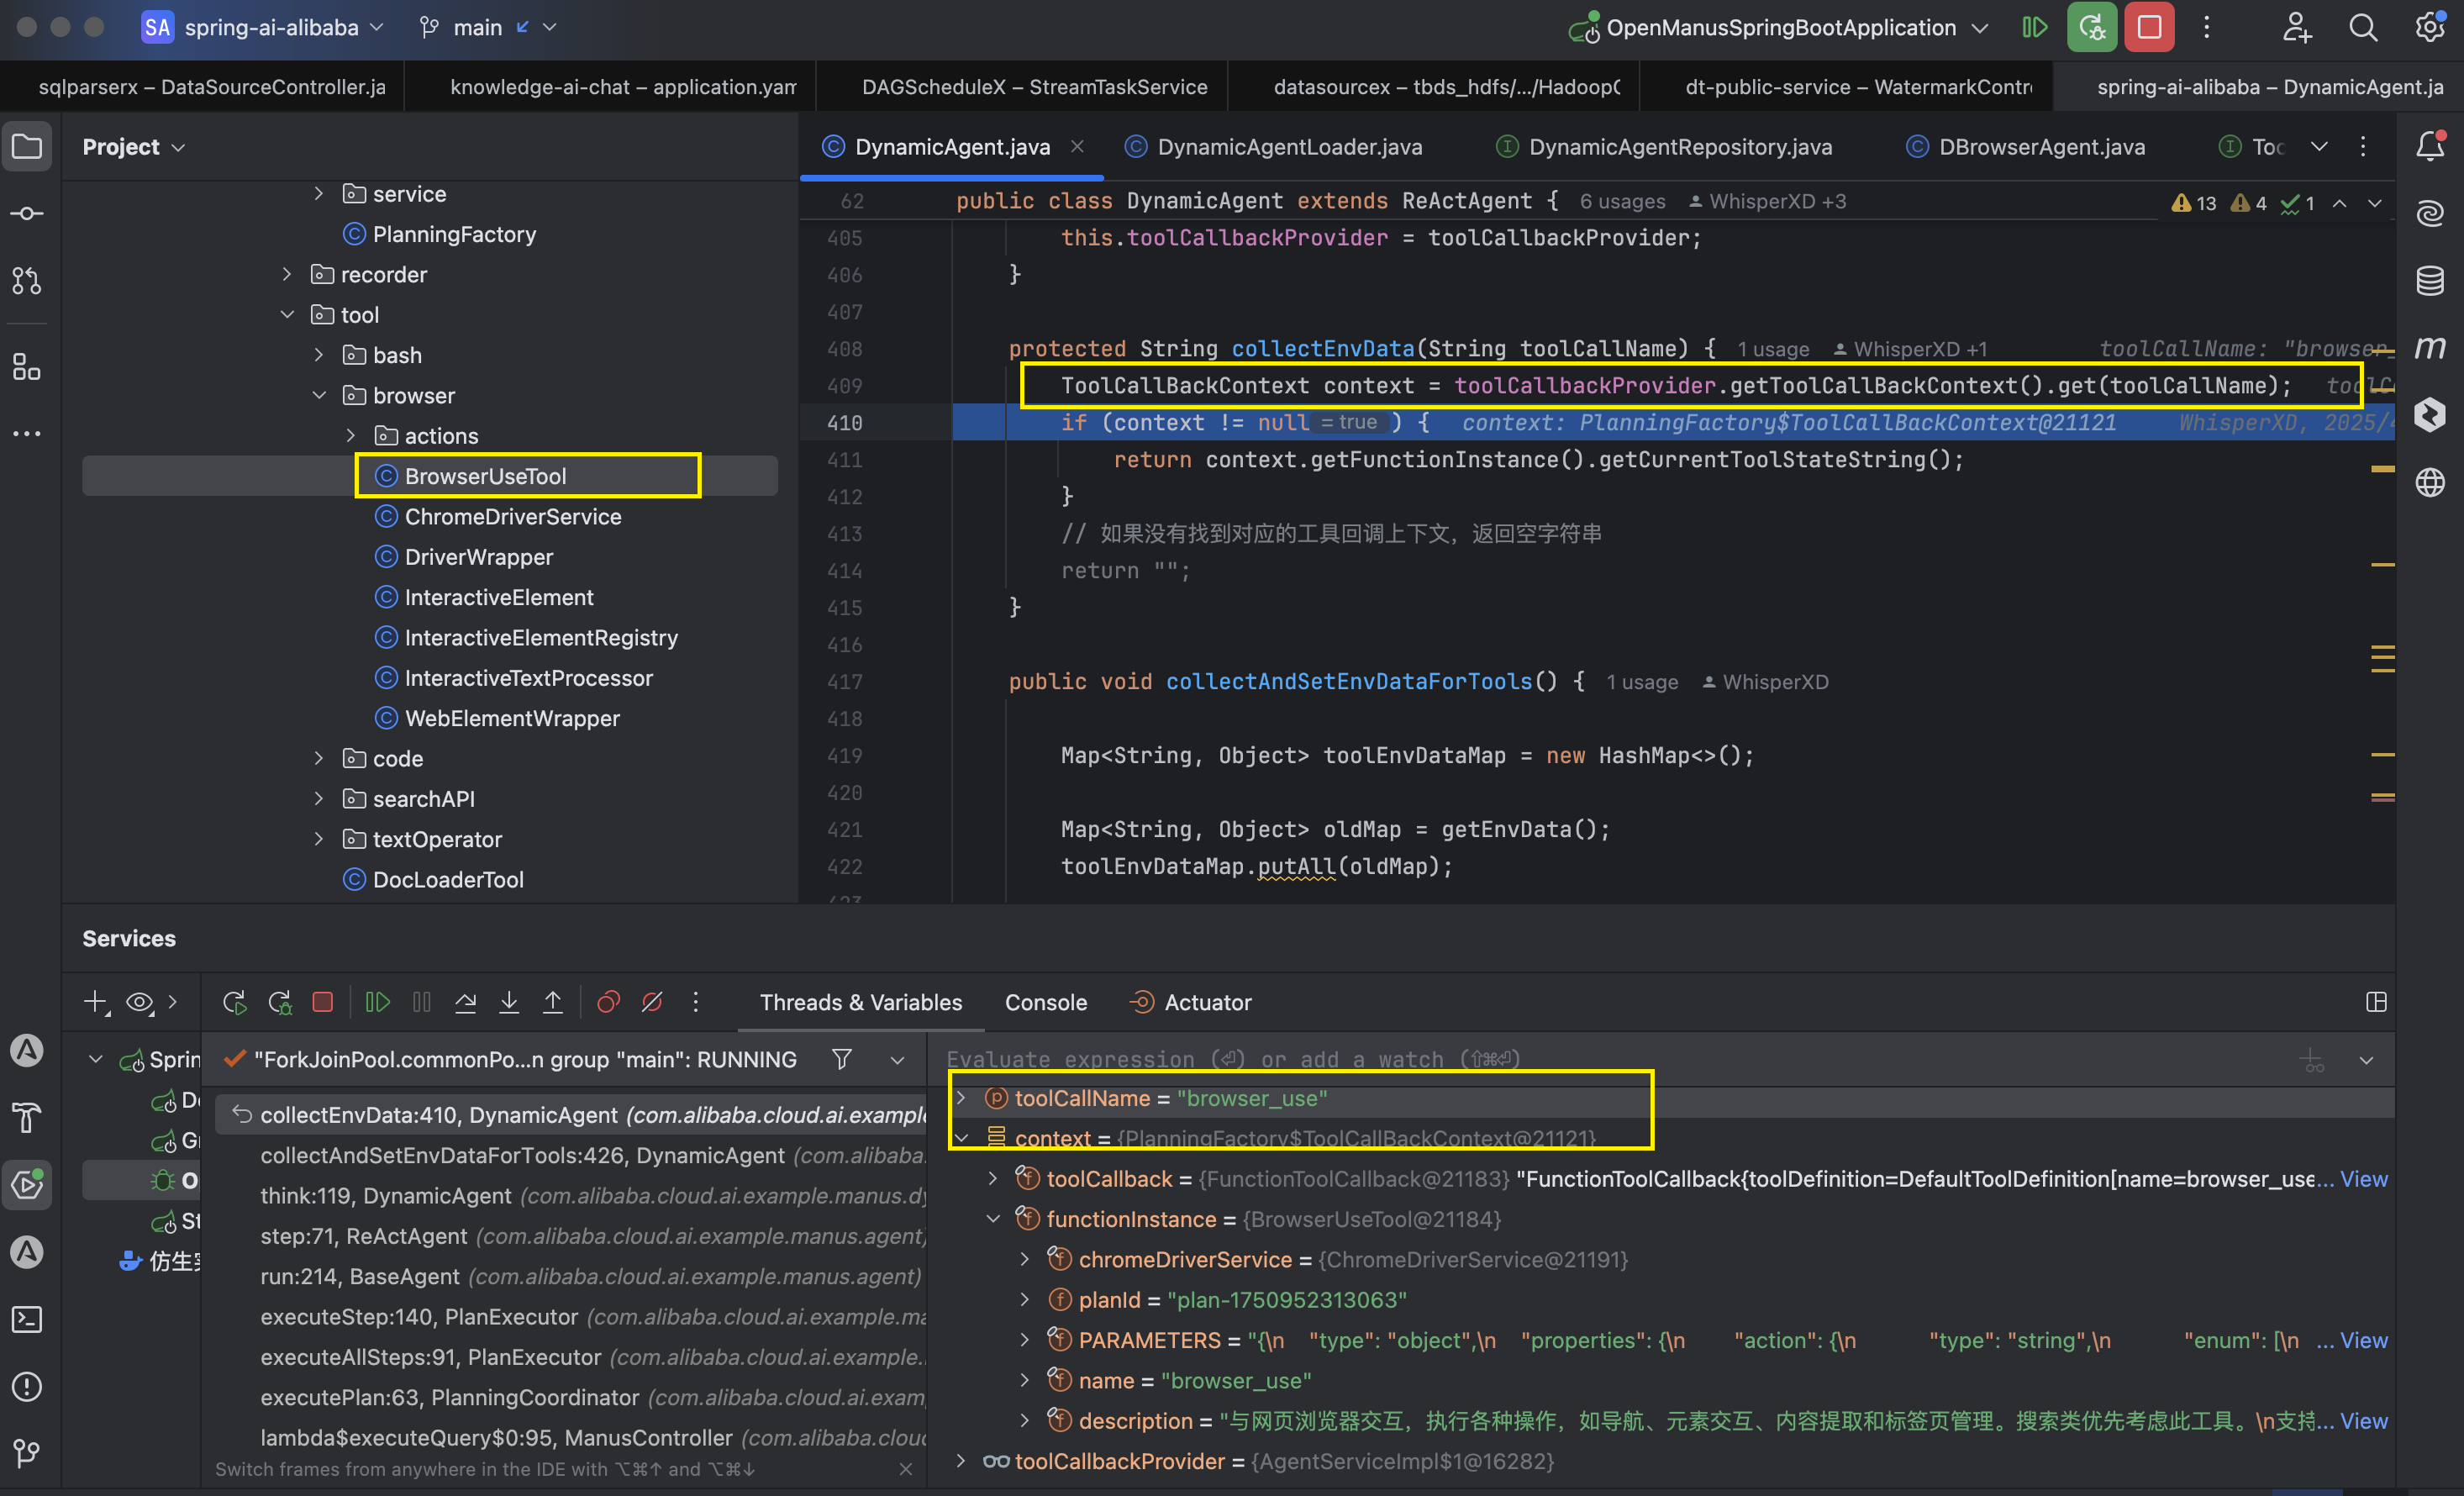The width and height of the screenshot is (2464, 1496).
Task: Toggle Mute Breakpoints in debug toolbar
Action: (x=652, y=1002)
